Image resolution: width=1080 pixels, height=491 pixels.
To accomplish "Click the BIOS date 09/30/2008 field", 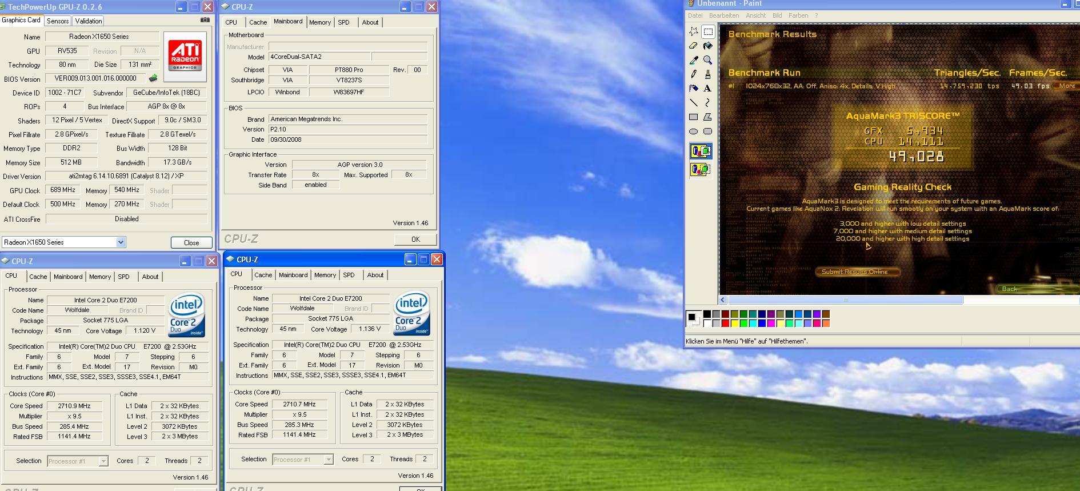I will tap(347, 139).
